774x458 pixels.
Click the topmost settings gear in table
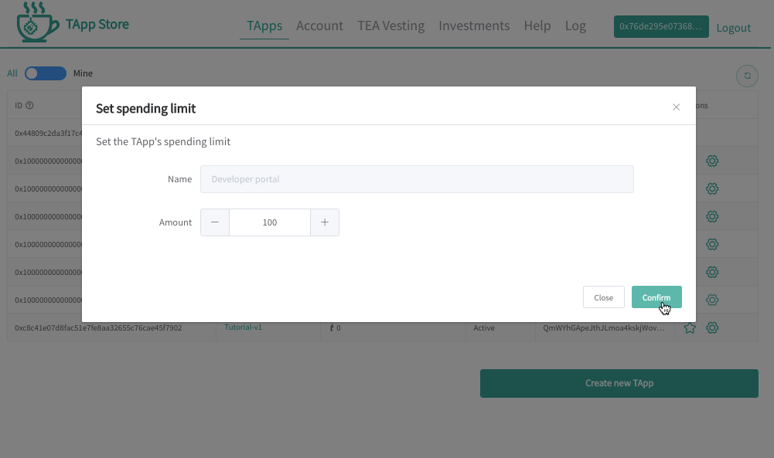tap(712, 161)
